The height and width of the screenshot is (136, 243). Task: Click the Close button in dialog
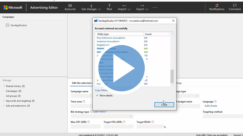[x=164, y=104]
